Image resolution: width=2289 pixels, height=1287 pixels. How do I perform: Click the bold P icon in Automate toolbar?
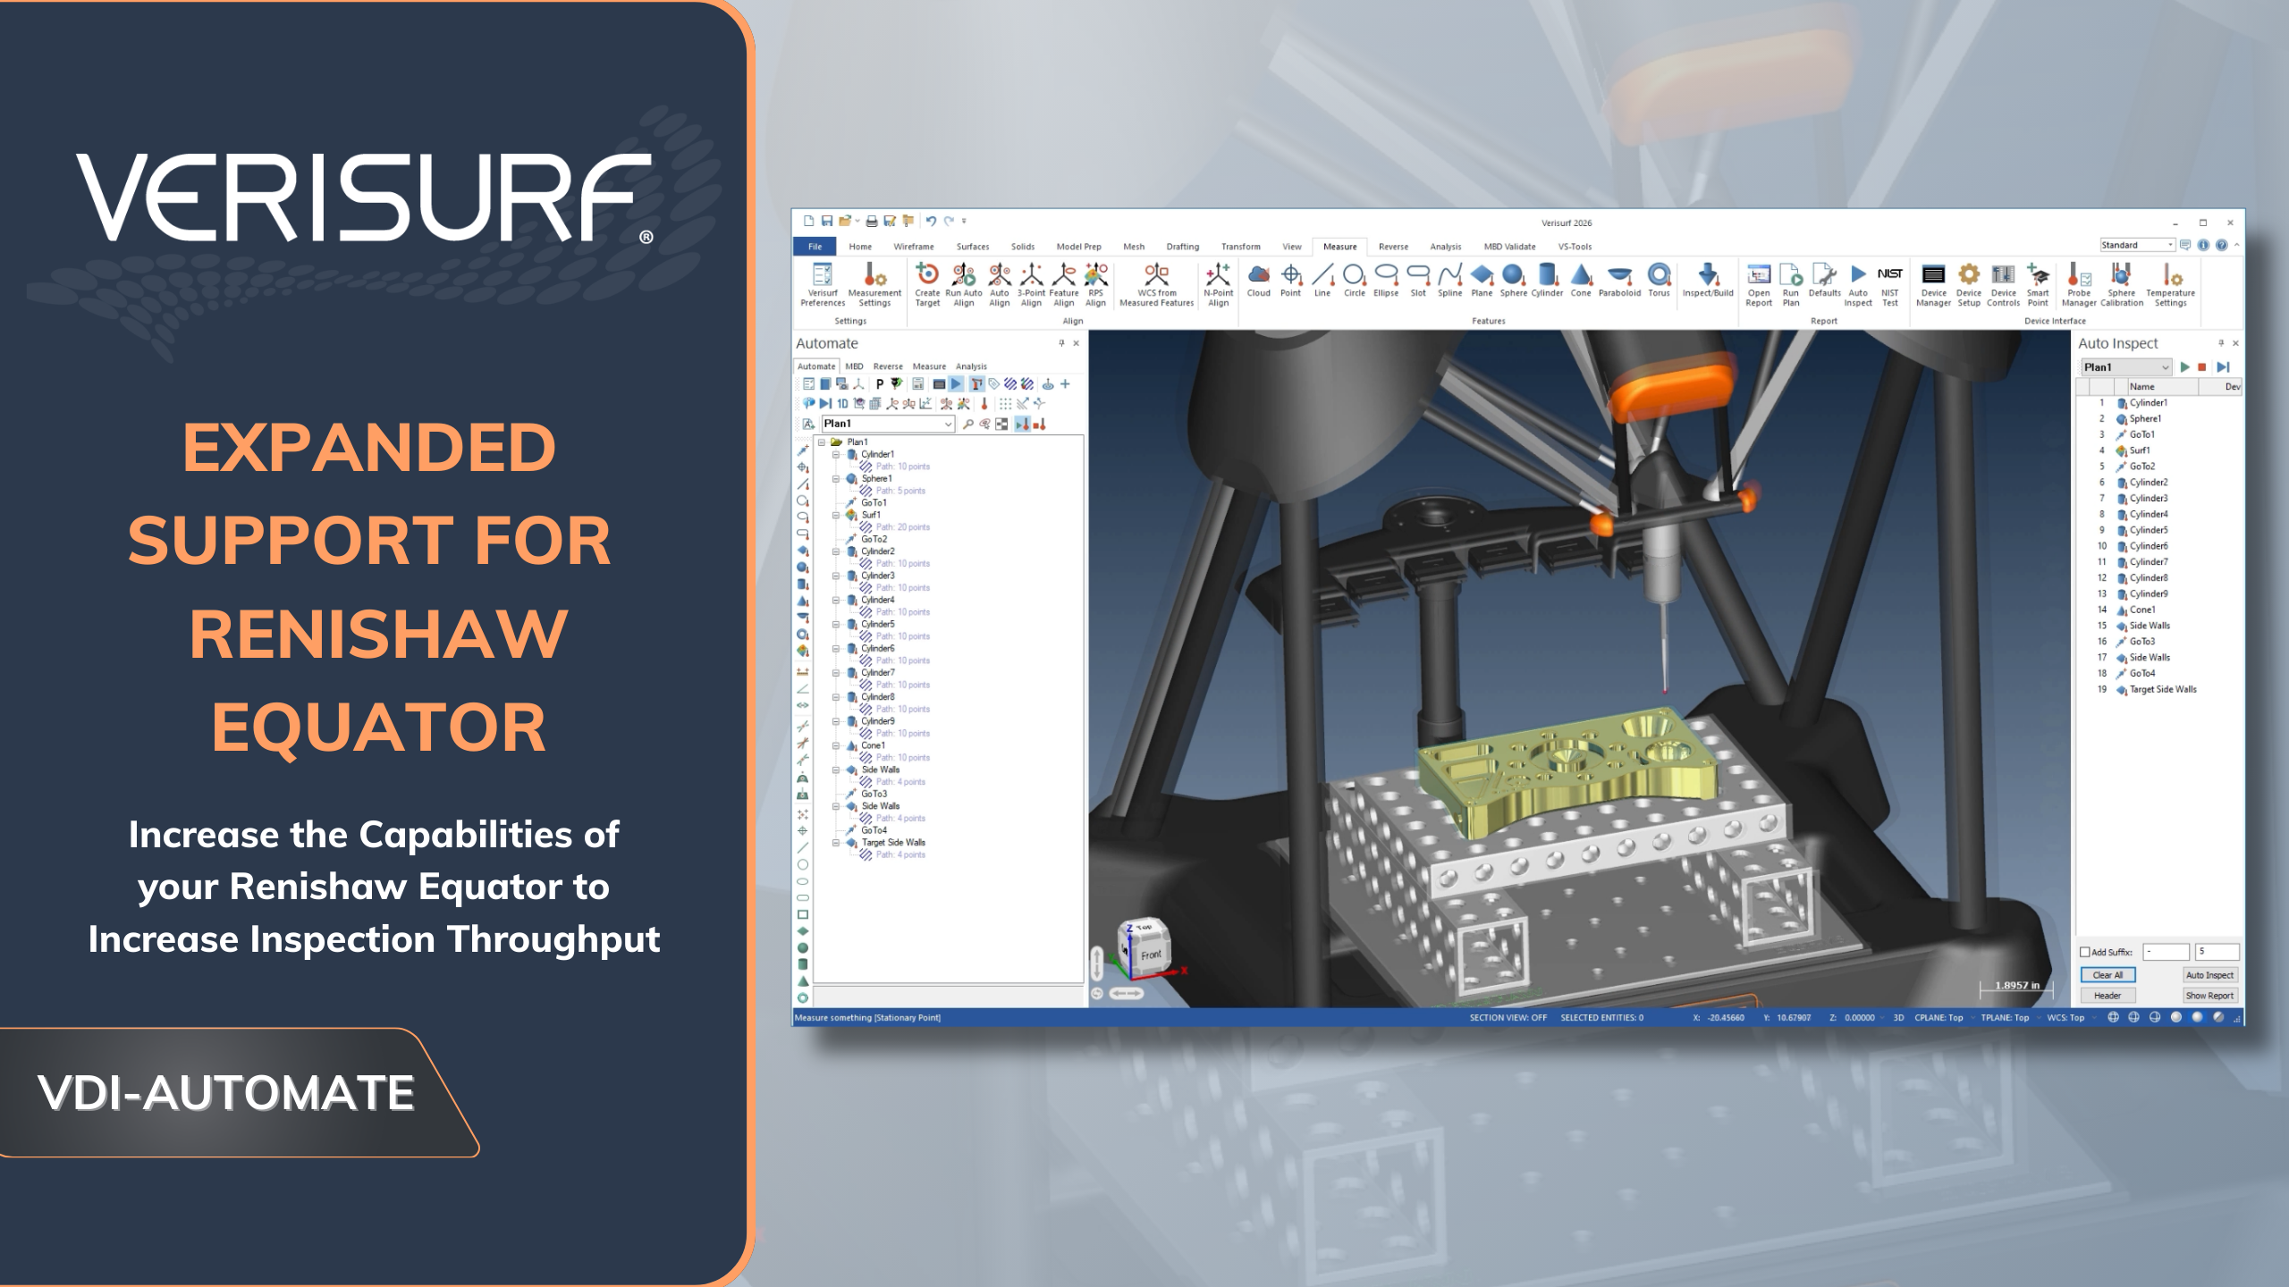click(x=879, y=384)
